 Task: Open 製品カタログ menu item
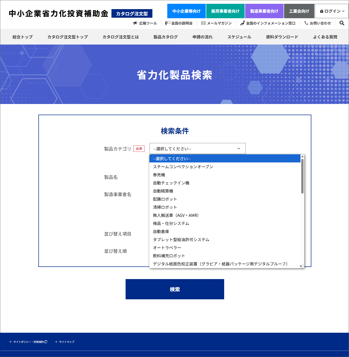pos(166,37)
